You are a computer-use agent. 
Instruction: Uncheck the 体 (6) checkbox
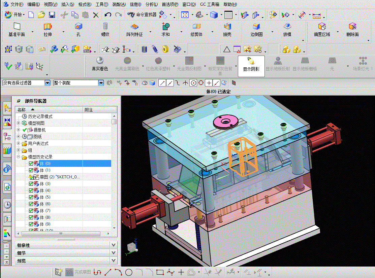coord(31,204)
